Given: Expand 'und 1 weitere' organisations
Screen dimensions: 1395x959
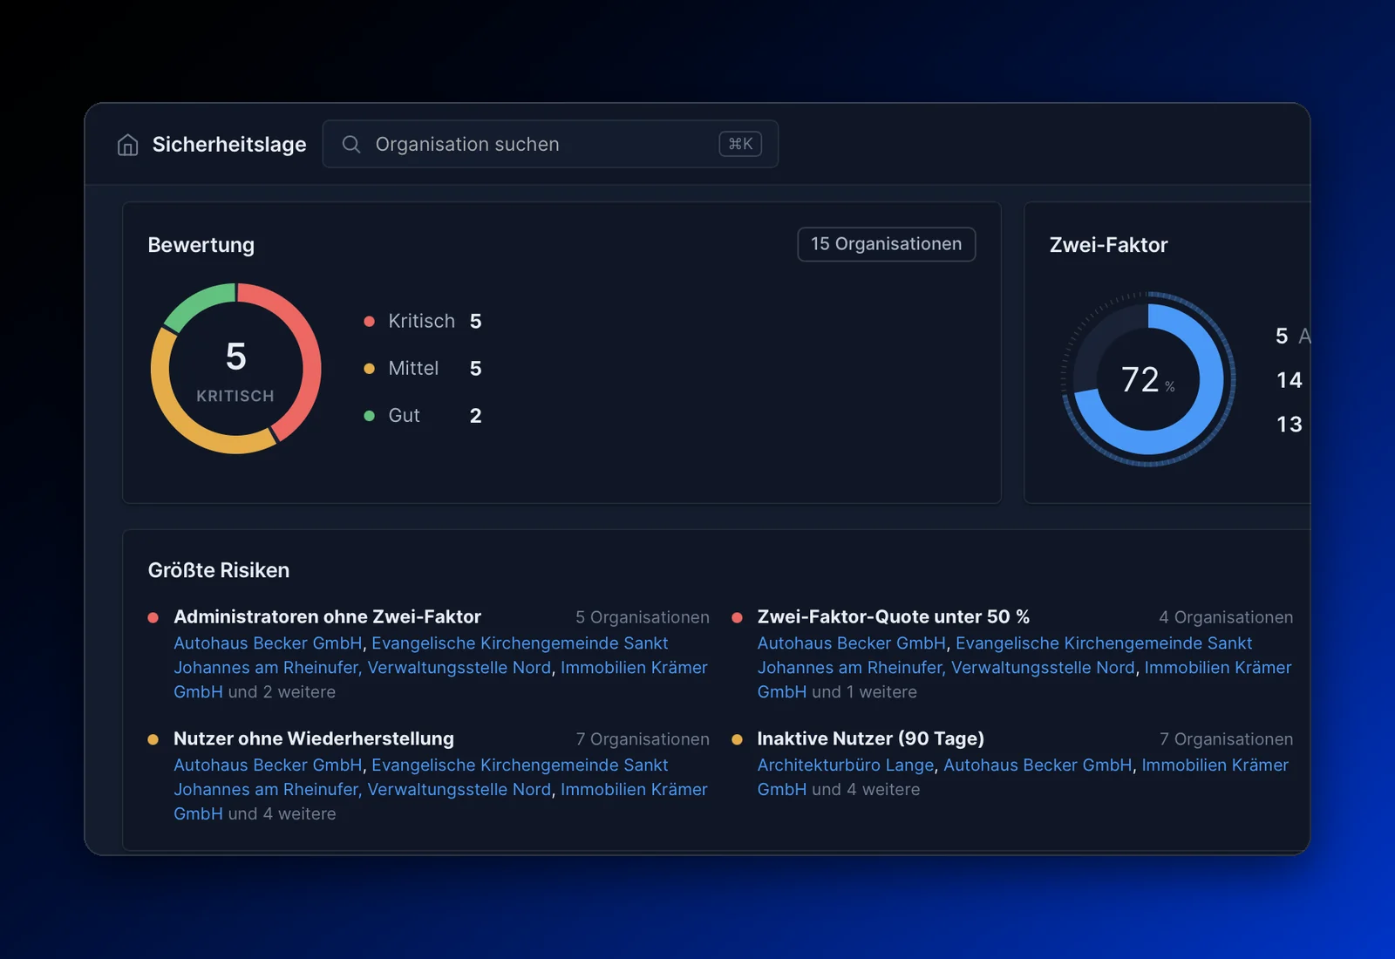Looking at the screenshot, I should pyautogui.click(x=864, y=691).
